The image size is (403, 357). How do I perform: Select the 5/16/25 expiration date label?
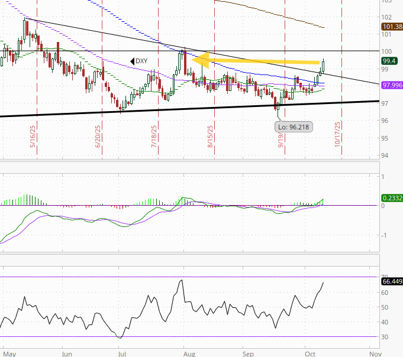pos(33,137)
